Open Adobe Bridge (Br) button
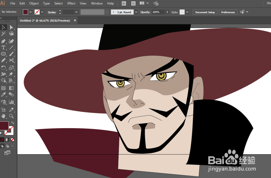 click(124, 4)
